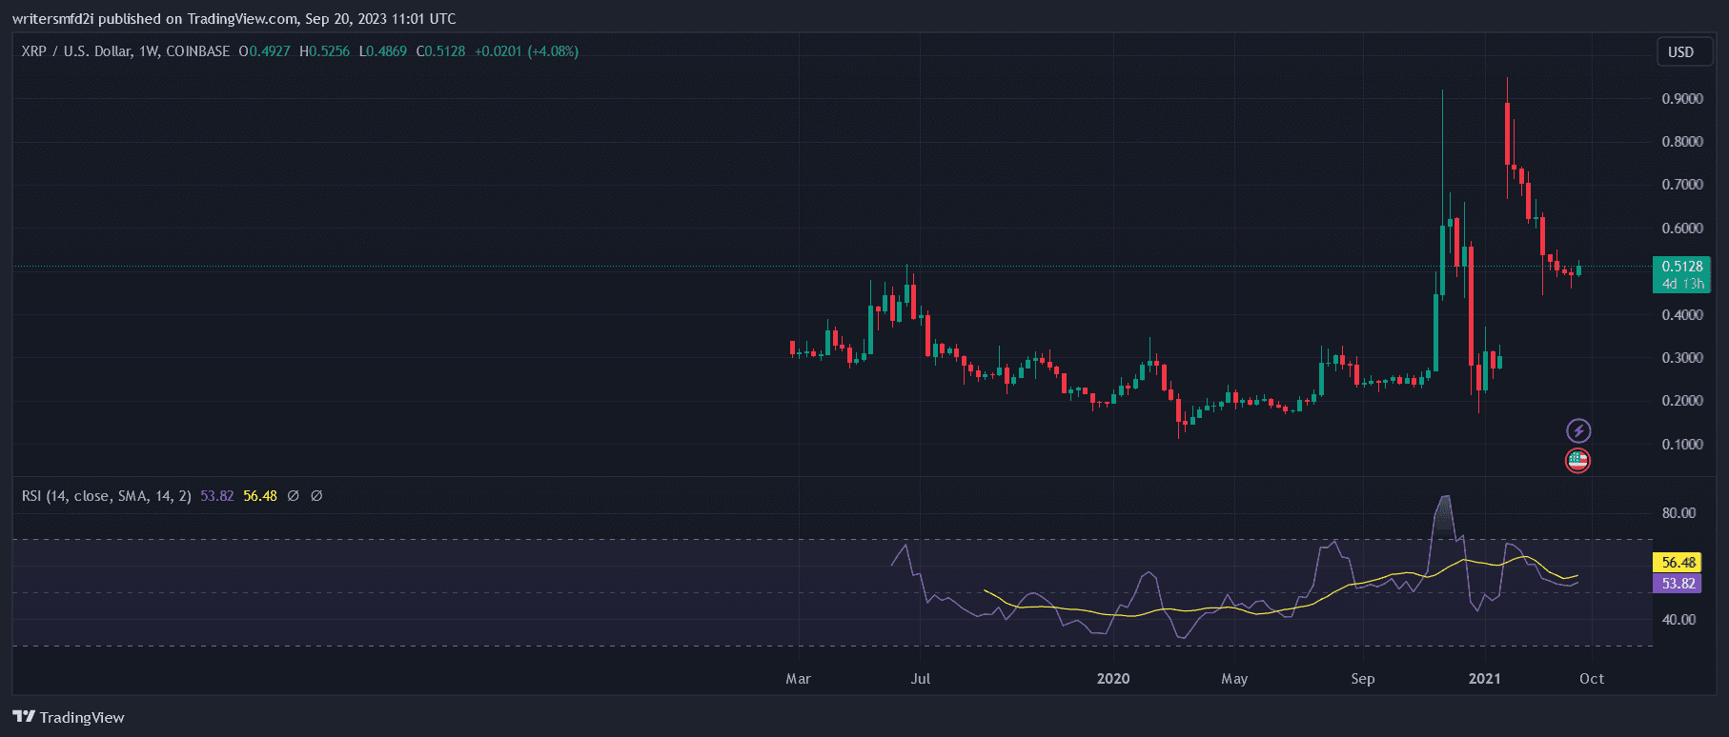
Task: Click the current price label 0.5128
Action: click(1682, 267)
